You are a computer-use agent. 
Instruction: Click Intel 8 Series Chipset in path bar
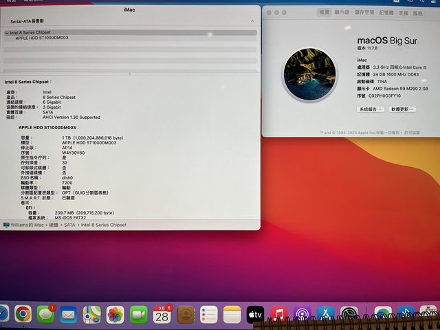[x=104, y=225]
